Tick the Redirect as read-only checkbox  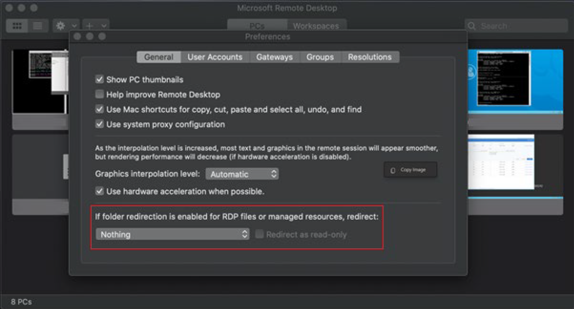click(x=260, y=234)
